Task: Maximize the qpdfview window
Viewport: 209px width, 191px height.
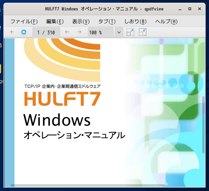Action: pos(190,9)
